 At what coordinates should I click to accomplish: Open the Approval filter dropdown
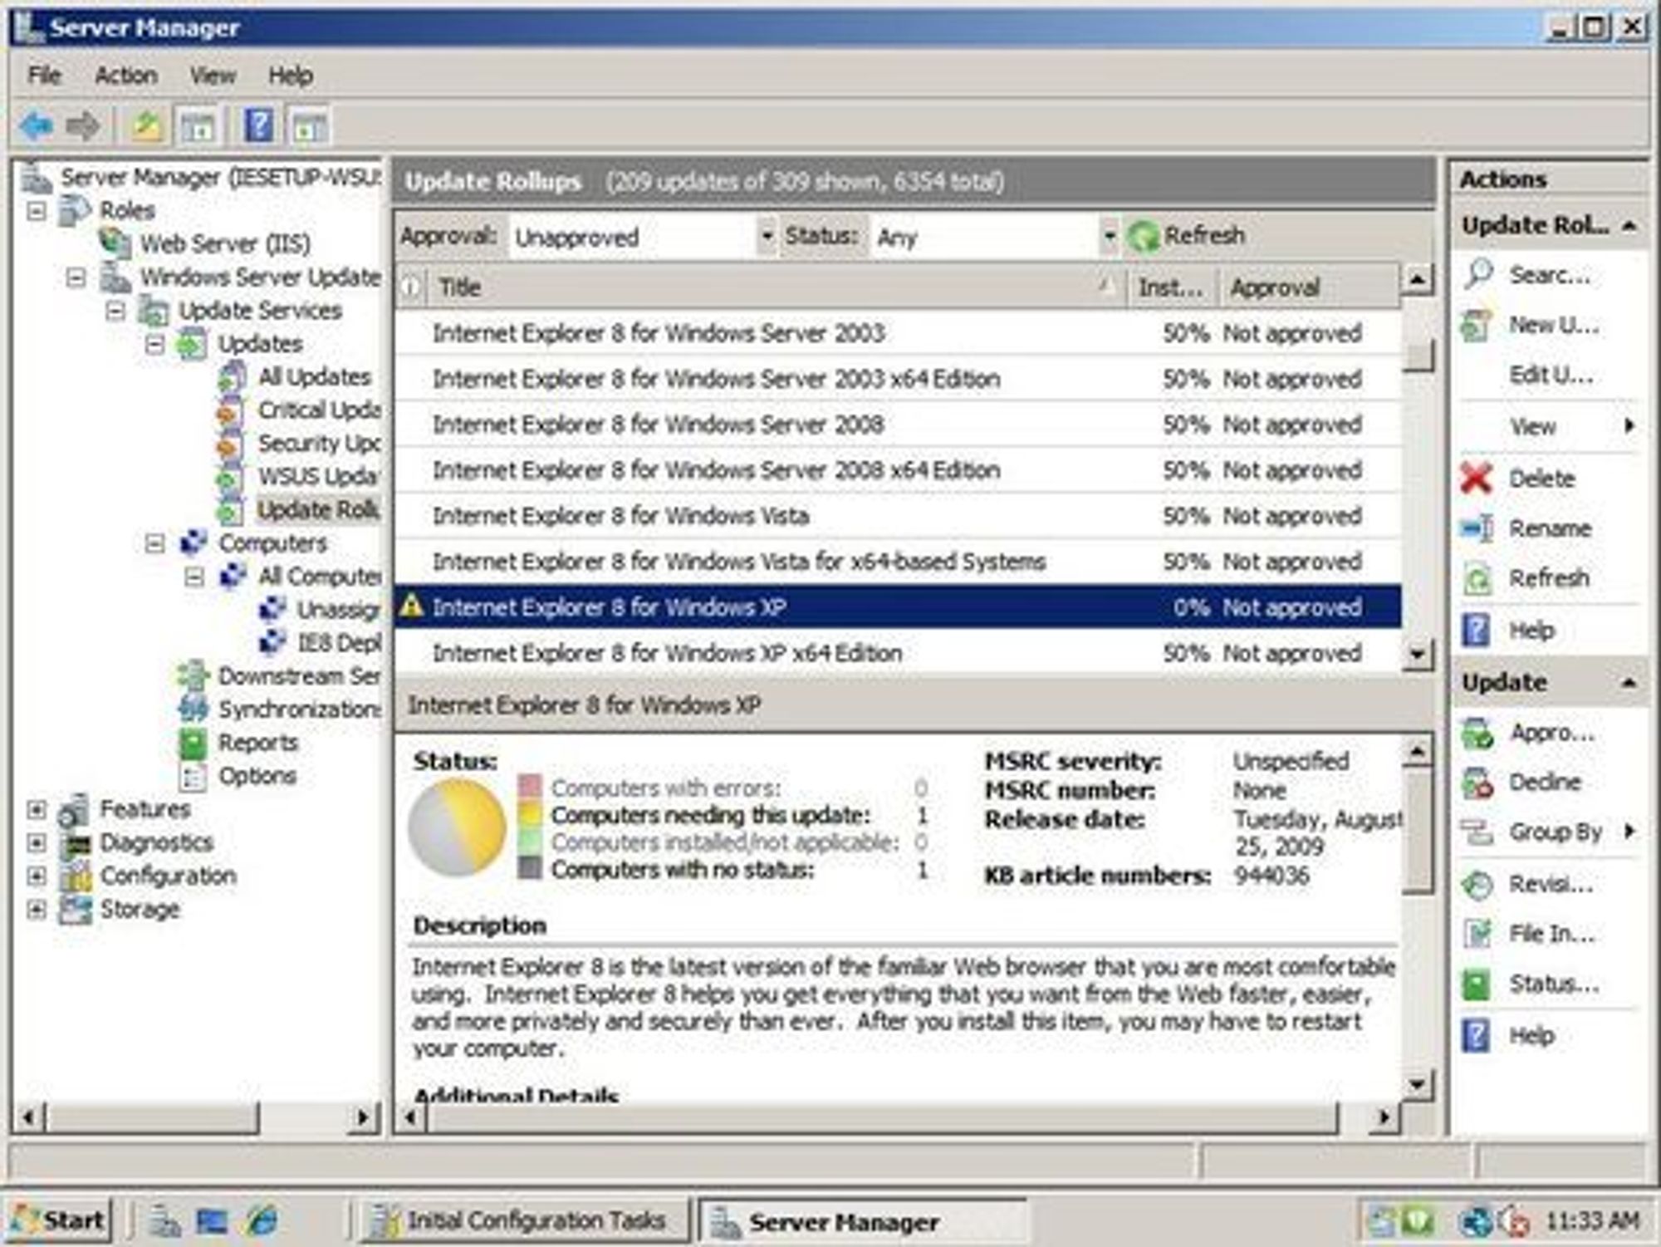pyautogui.click(x=766, y=237)
